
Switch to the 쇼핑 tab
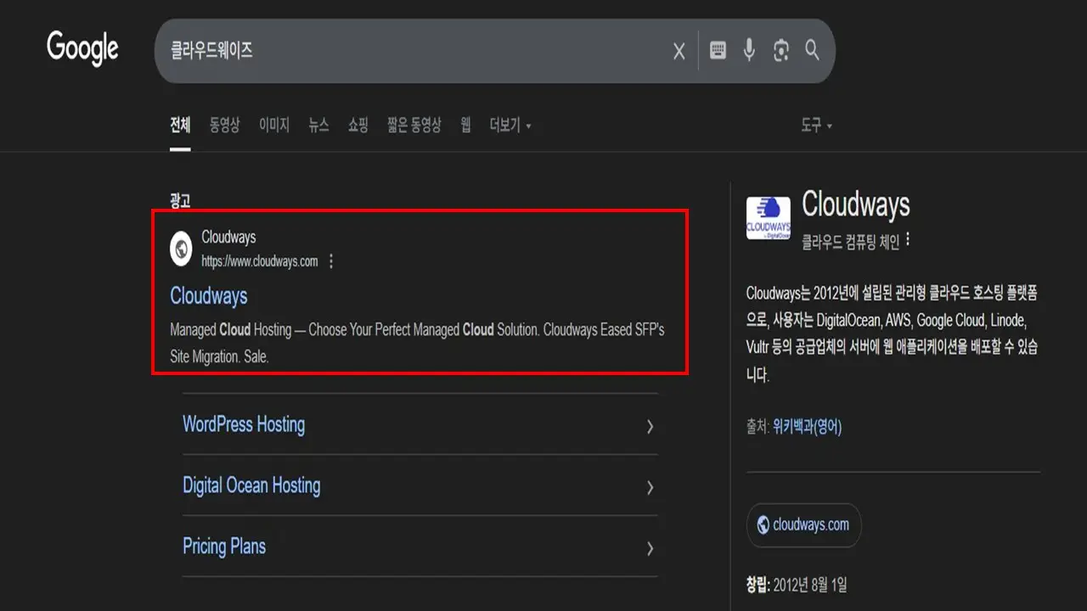pos(358,126)
